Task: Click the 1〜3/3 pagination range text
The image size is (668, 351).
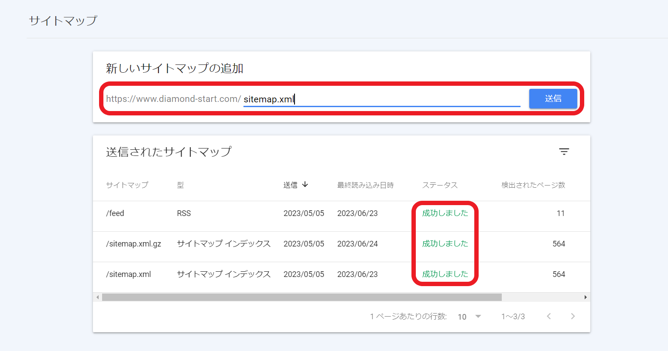Action: pyautogui.click(x=513, y=317)
